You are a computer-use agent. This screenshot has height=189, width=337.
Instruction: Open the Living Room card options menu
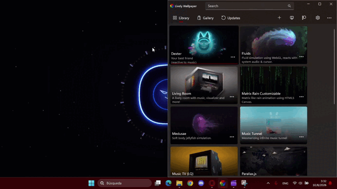coord(232,97)
